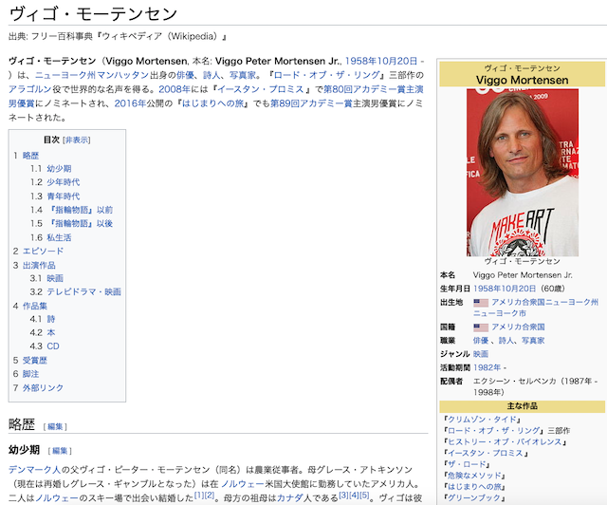Open 俳優 link in 職業 row
This screenshot has width=607, height=505.
pyautogui.click(x=481, y=340)
